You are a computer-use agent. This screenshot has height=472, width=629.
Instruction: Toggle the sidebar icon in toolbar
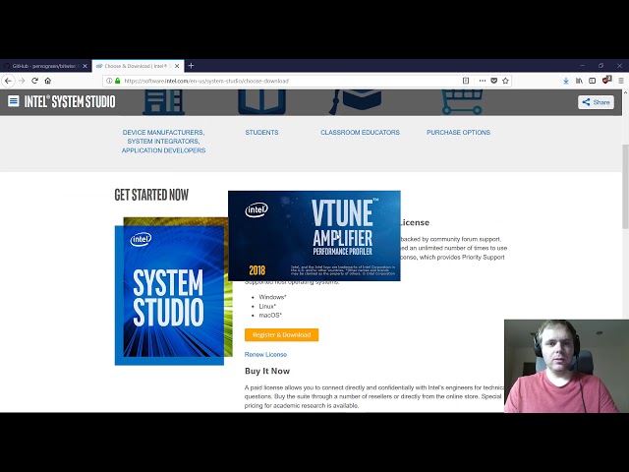(592, 81)
